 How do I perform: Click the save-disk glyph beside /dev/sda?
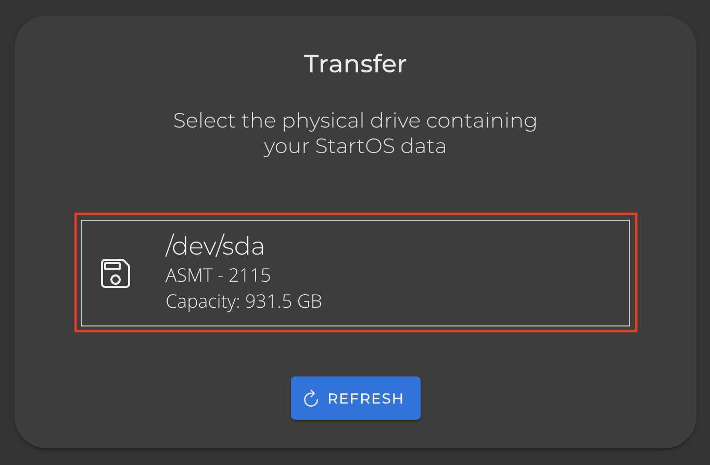tap(115, 273)
